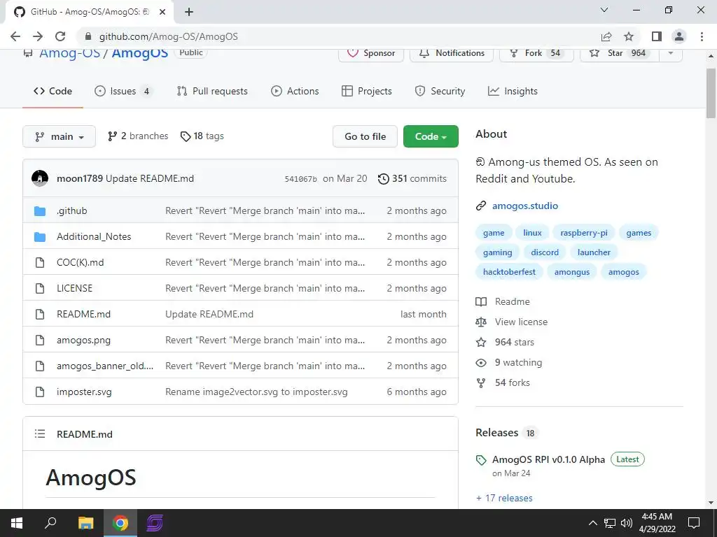Screen dimensions: 717x537
Task: Star the AmogOS repository
Action: point(620,53)
